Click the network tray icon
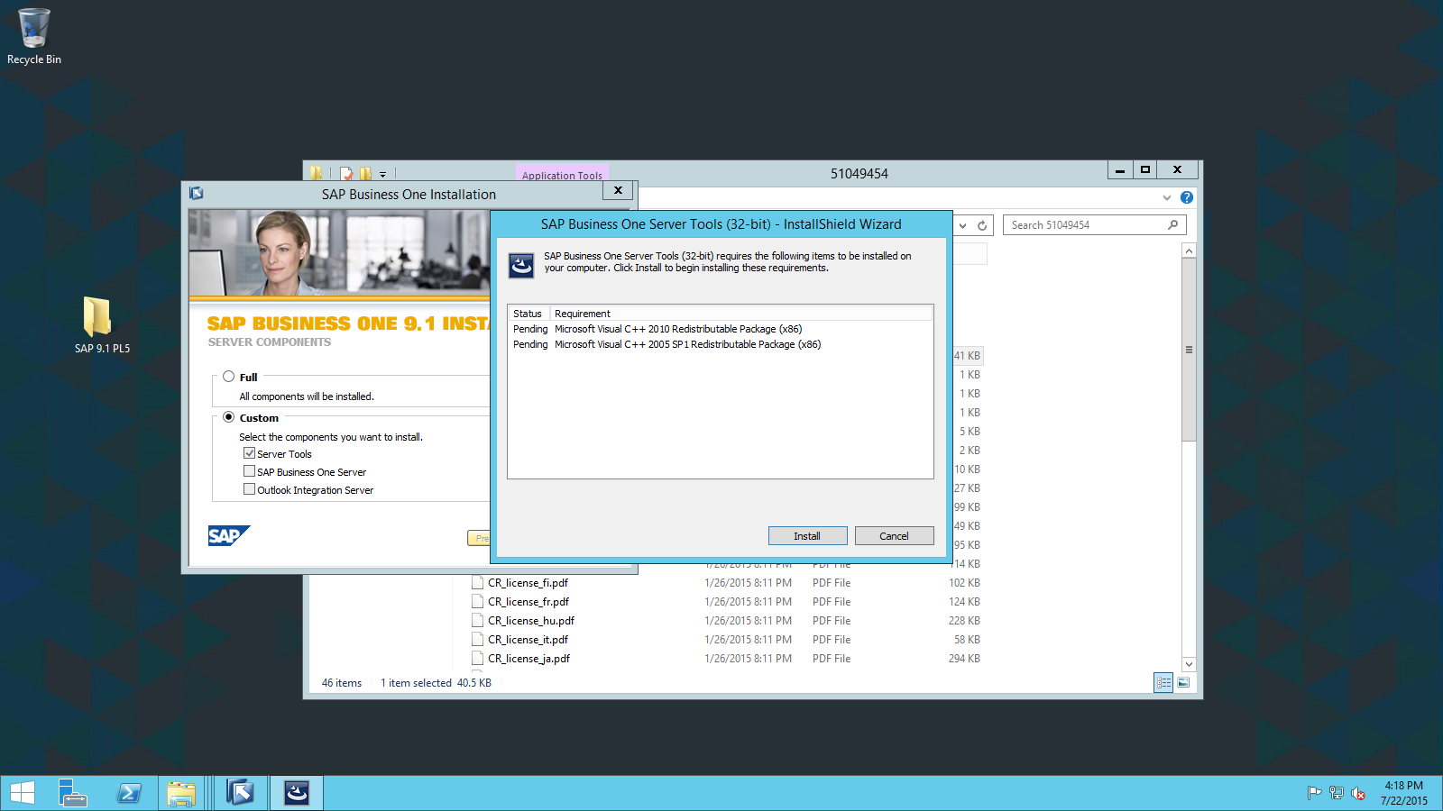1443x811 pixels. coord(1336,793)
